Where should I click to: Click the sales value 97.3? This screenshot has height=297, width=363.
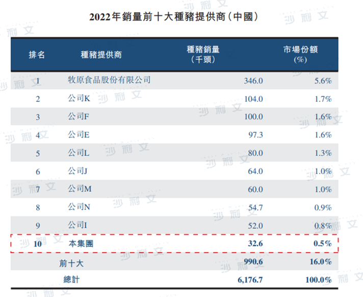[x=255, y=135]
